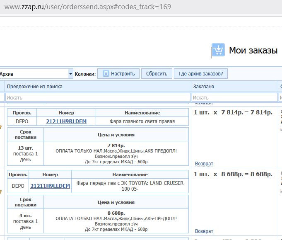282x240 pixels.
Task: Click the Заказано column header
Action: (234, 87)
